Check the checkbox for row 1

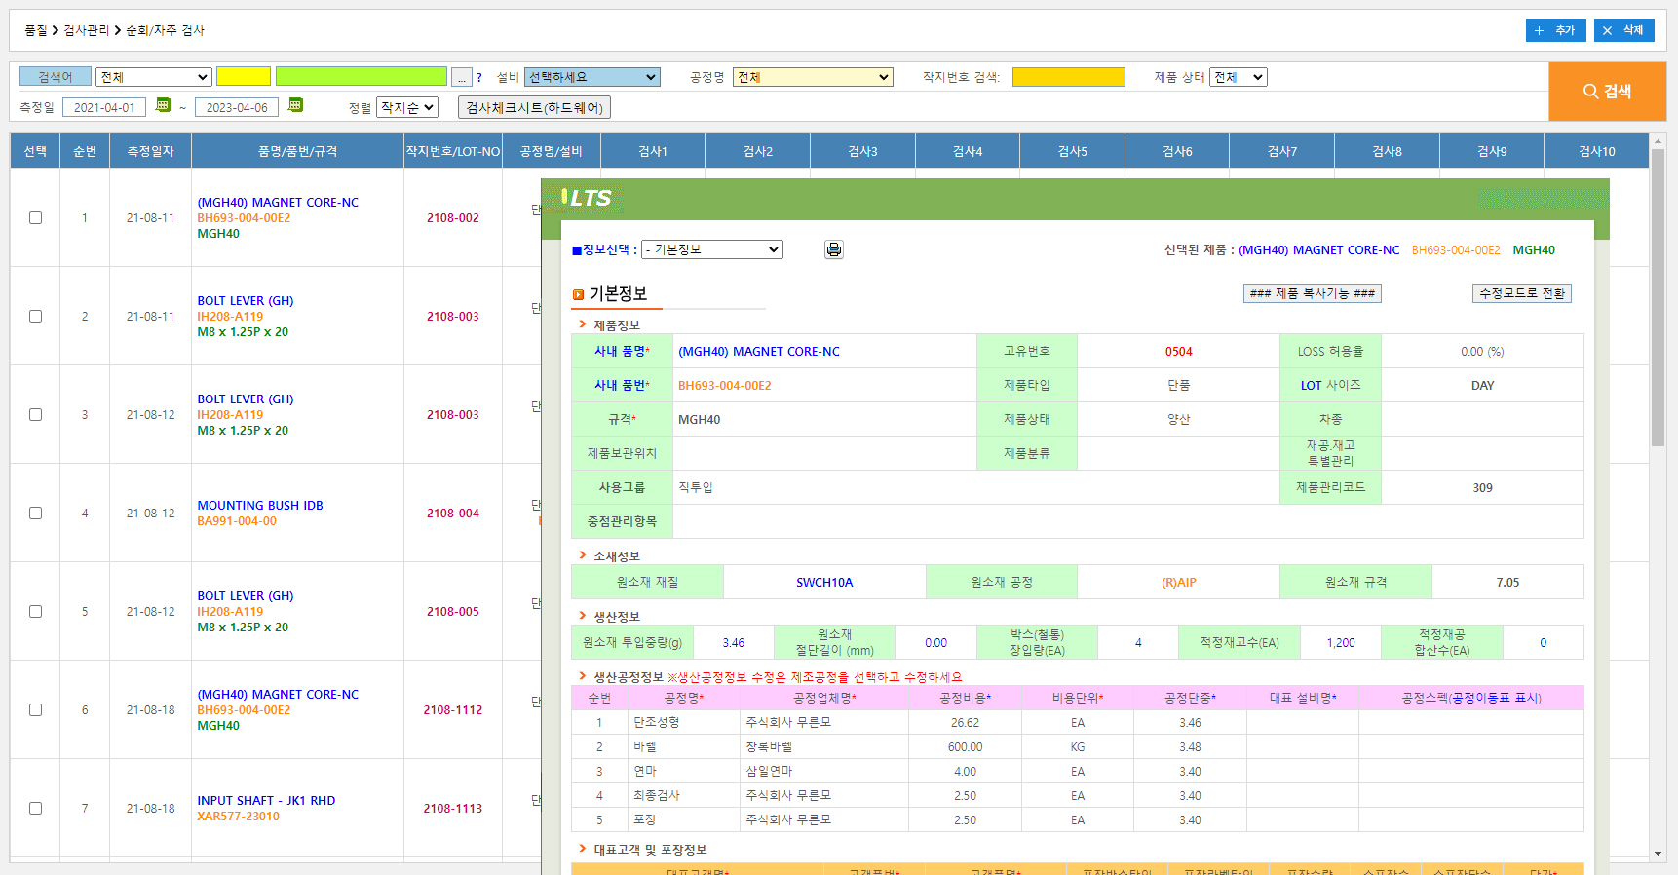(x=36, y=218)
